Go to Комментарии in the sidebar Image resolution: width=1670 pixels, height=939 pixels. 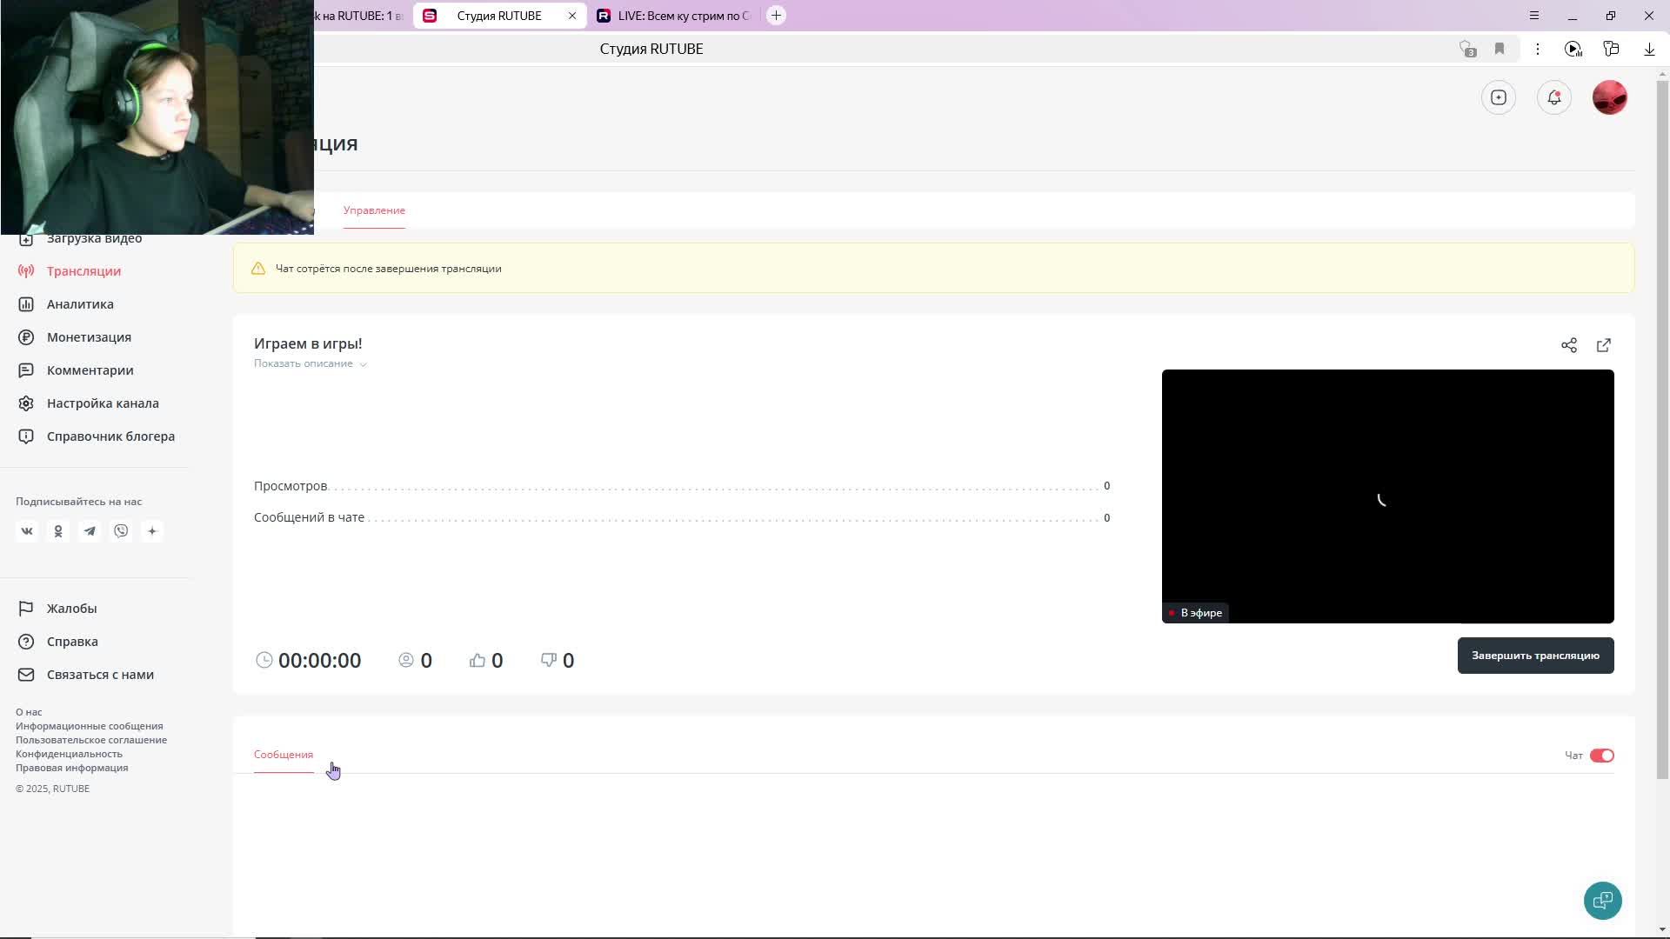coord(76,370)
